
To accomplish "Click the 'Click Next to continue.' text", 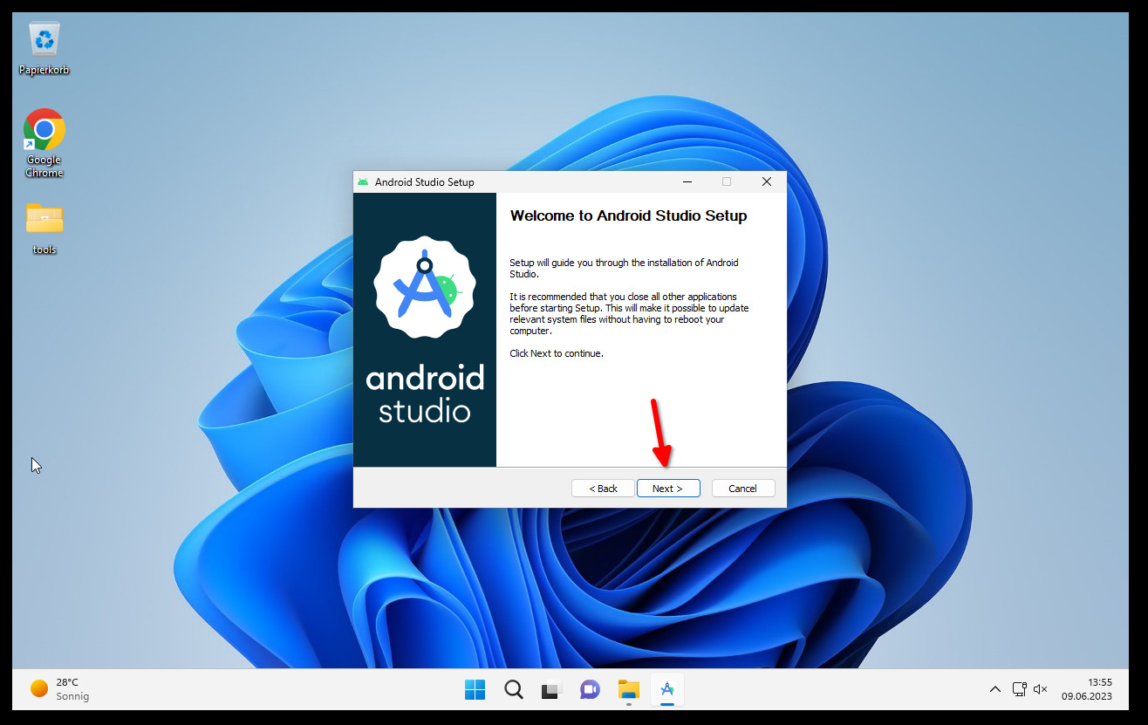I will point(557,353).
